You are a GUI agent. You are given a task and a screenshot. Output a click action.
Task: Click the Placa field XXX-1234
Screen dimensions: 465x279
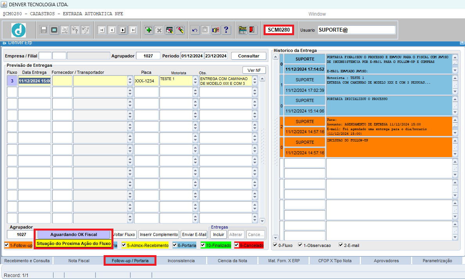pos(146,81)
